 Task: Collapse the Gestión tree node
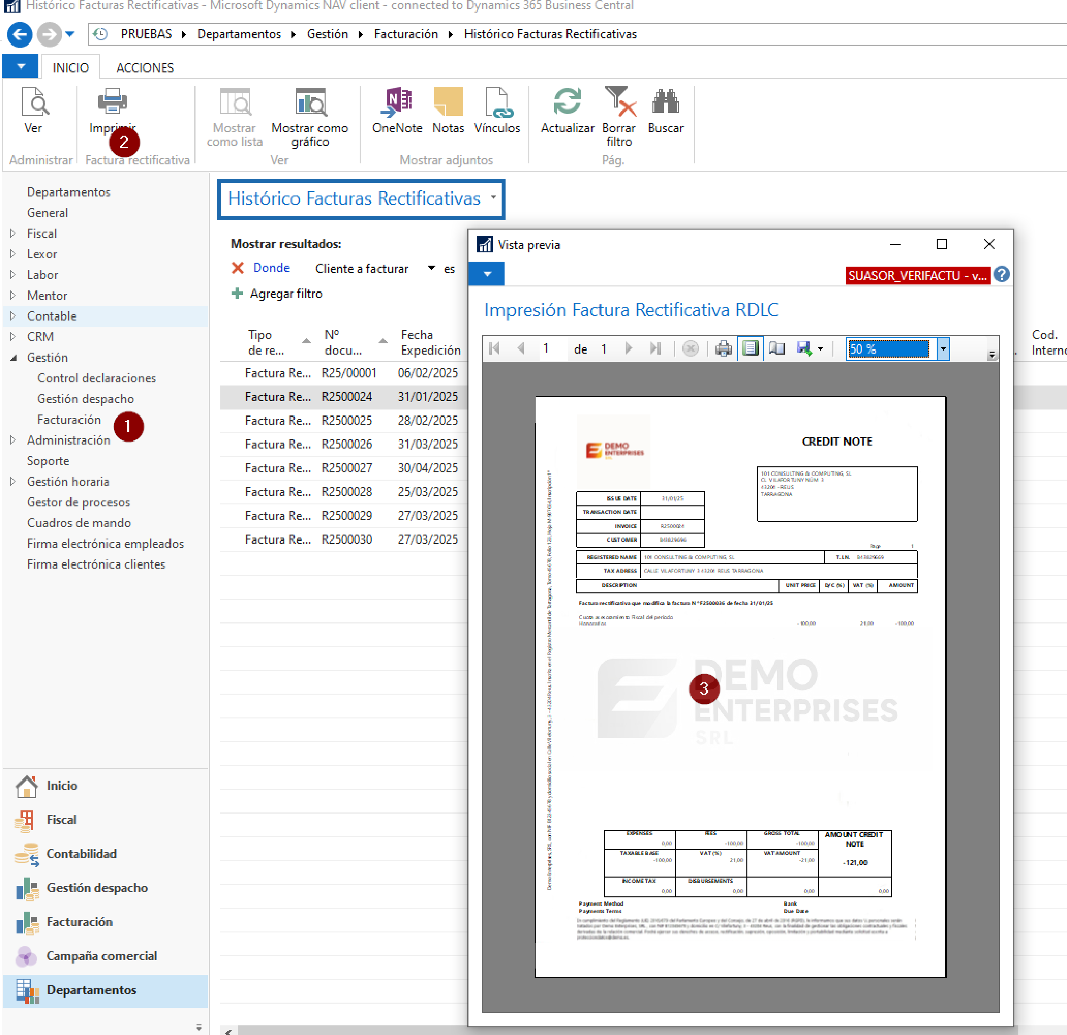tap(13, 358)
